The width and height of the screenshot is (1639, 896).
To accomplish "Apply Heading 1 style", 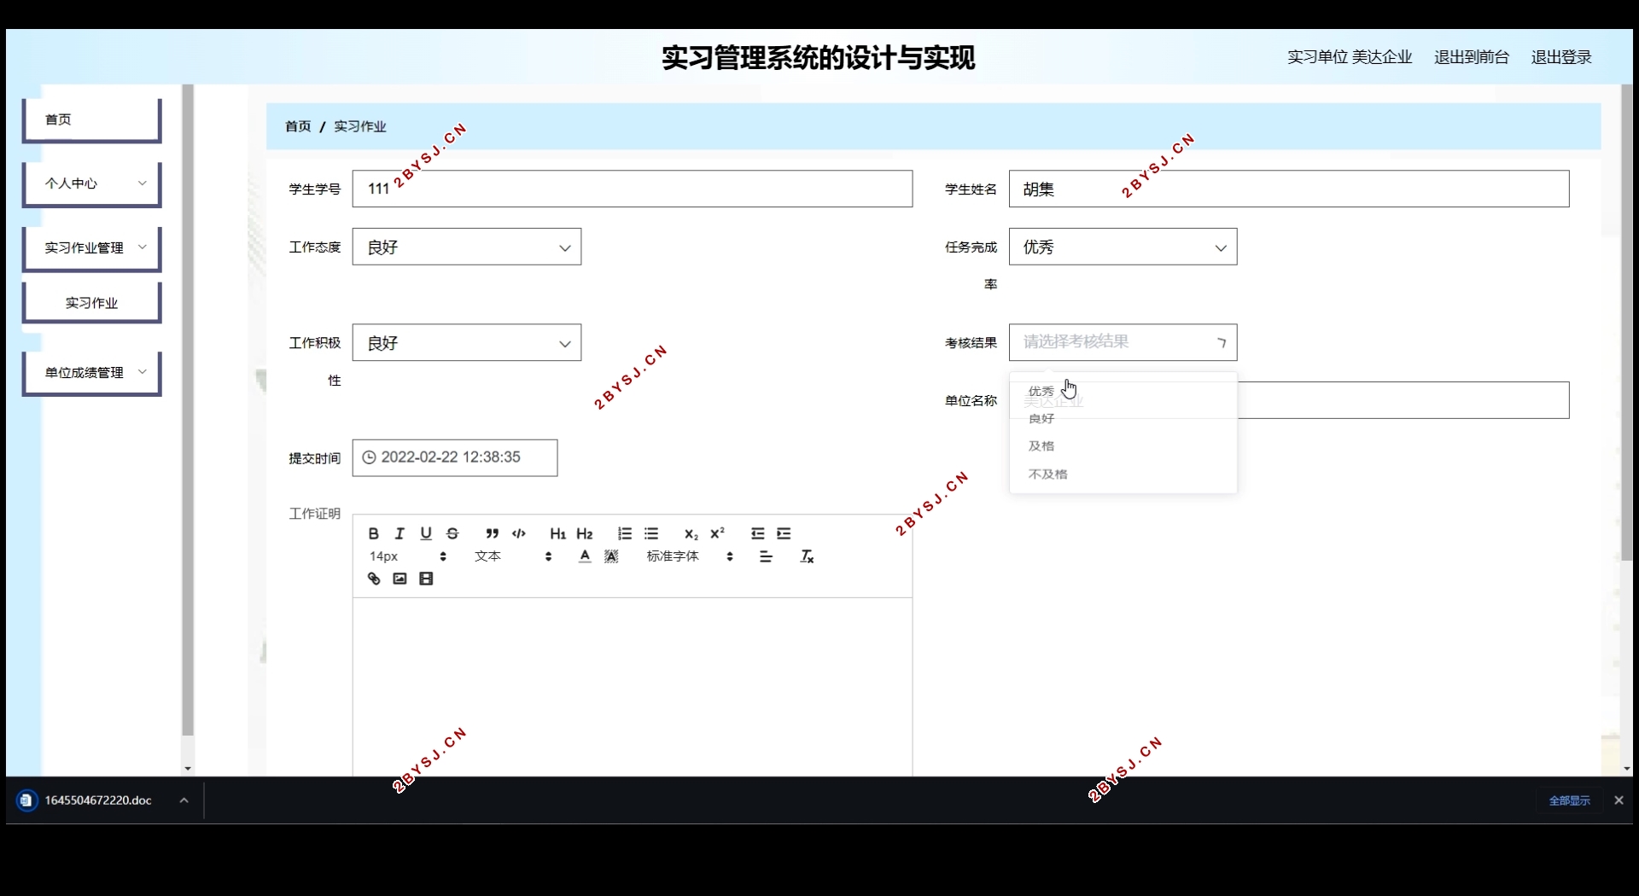I will click(557, 533).
